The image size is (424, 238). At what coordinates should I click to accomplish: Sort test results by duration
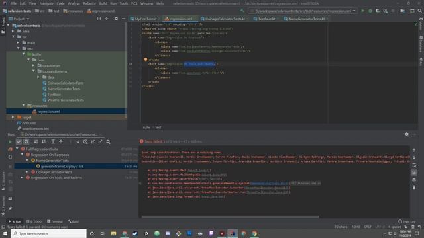(44, 141)
